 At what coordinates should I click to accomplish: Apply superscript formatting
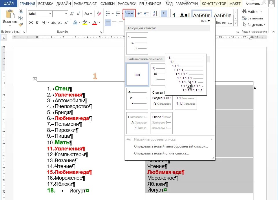click(66, 23)
